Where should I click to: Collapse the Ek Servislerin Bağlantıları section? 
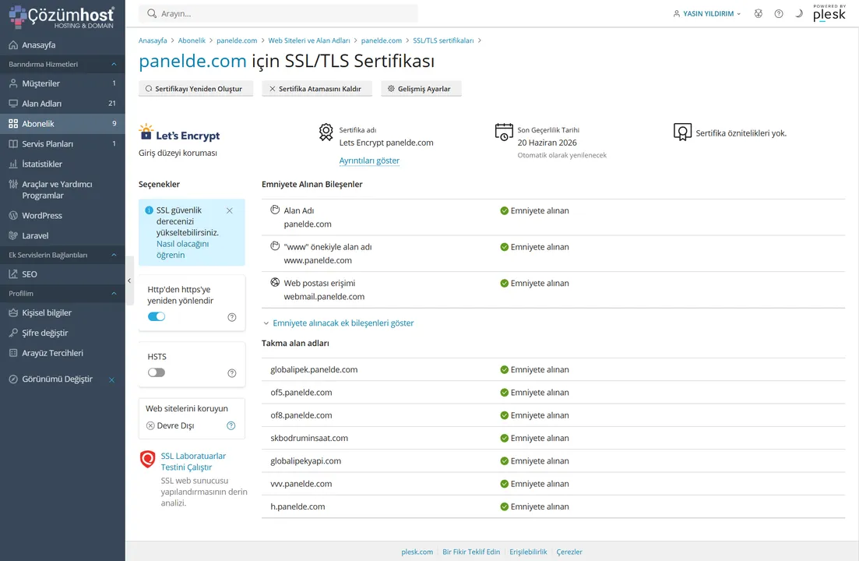pos(114,255)
